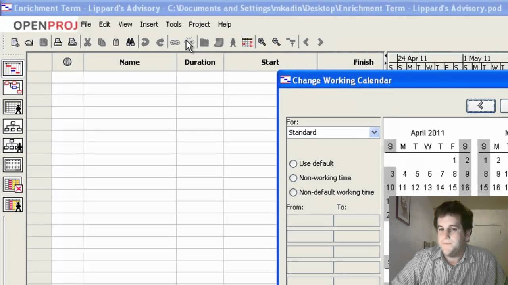Open the Gantt chart view
Image resolution: width=508 pixels, height=285 pixels.
pyautogui.click(x=13, y=68)
